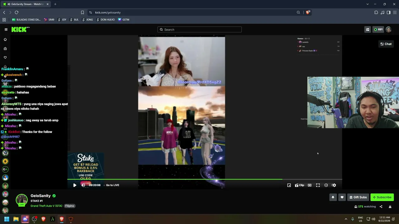Reload the Kick page
399x224 pixels.
click(17, 12)
